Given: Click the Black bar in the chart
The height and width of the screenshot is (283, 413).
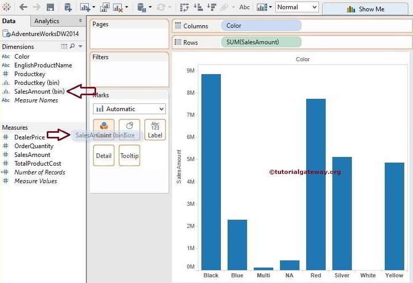Looking at the screenshot, I should pyautogui.click(x=211, y=172).
